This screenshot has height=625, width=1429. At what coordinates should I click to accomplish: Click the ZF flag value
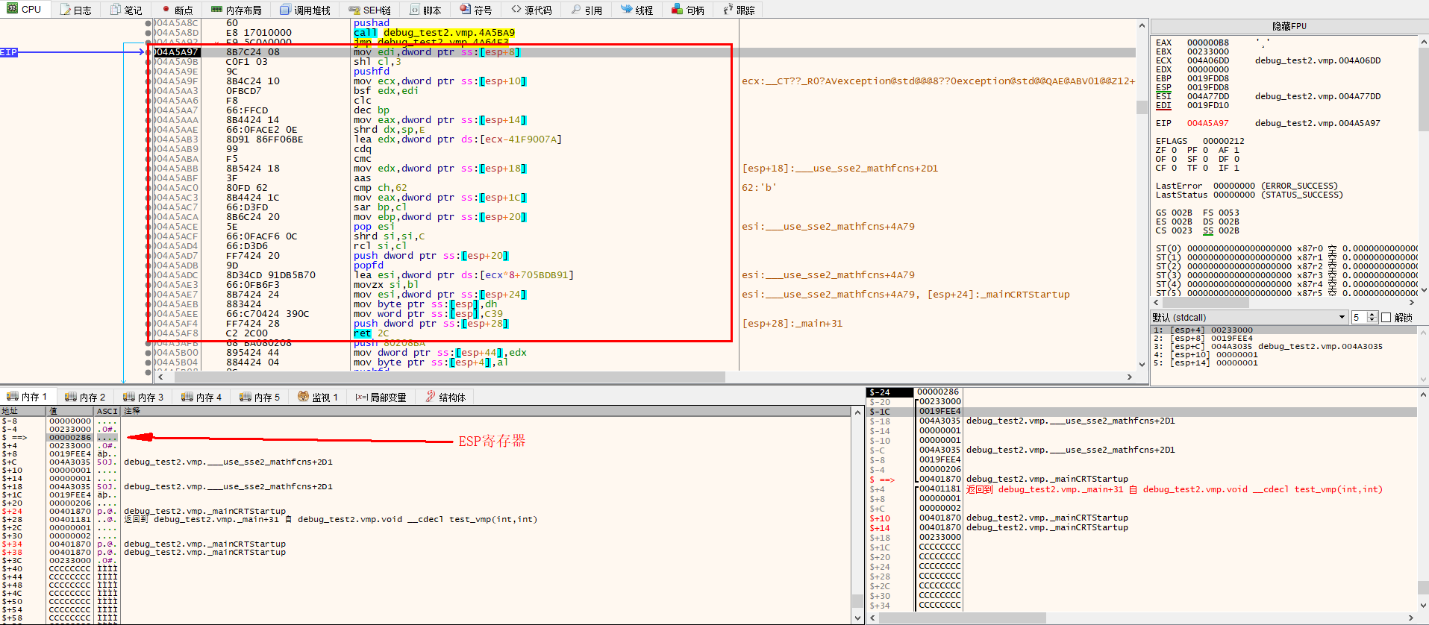(x=1175, y=150)
